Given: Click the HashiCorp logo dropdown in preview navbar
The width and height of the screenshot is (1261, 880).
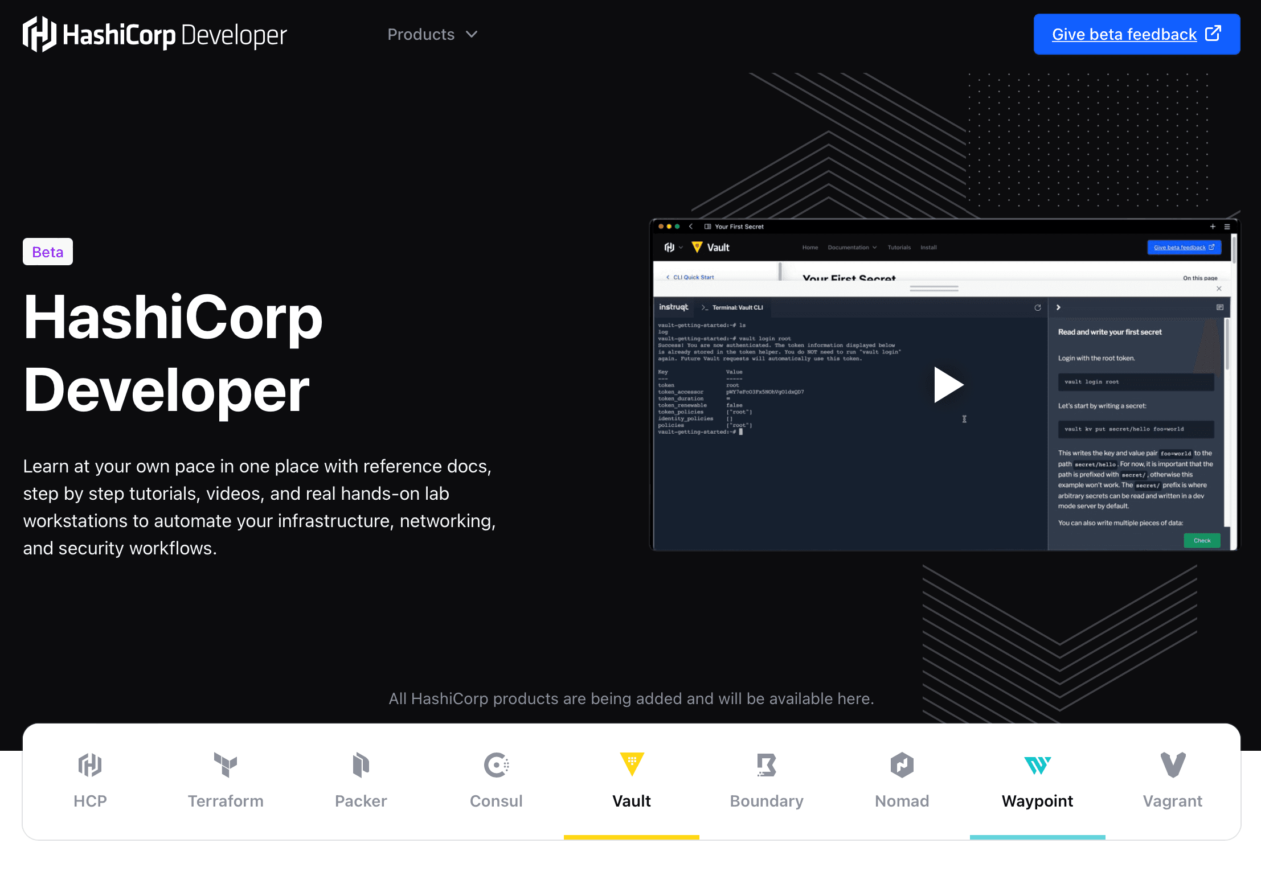Looking at the screenshot, I should (673, 247).
